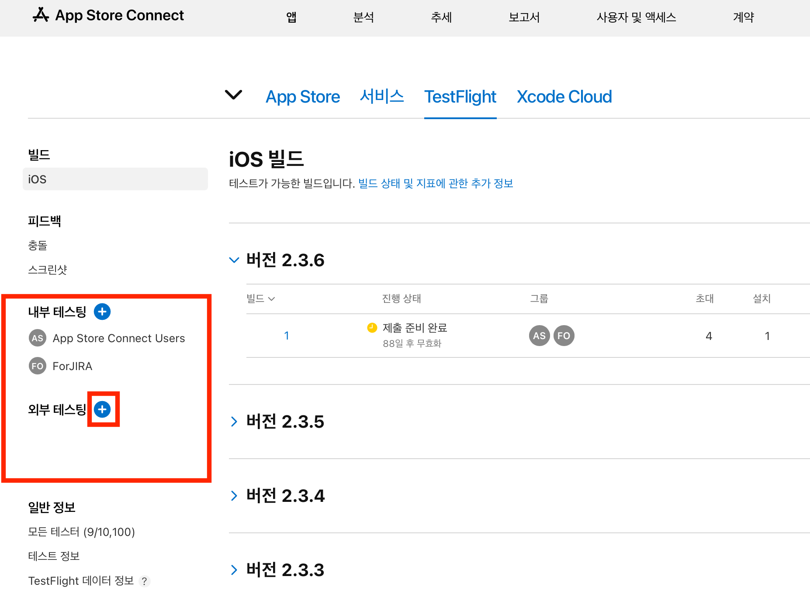
Task: Open the 추세 menu in top bar
Action: 441,17
